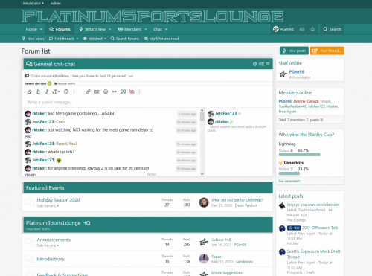Click PGen98 avatar in Staff online
This screenshot has height=276, width=372.
pos(283,74)
